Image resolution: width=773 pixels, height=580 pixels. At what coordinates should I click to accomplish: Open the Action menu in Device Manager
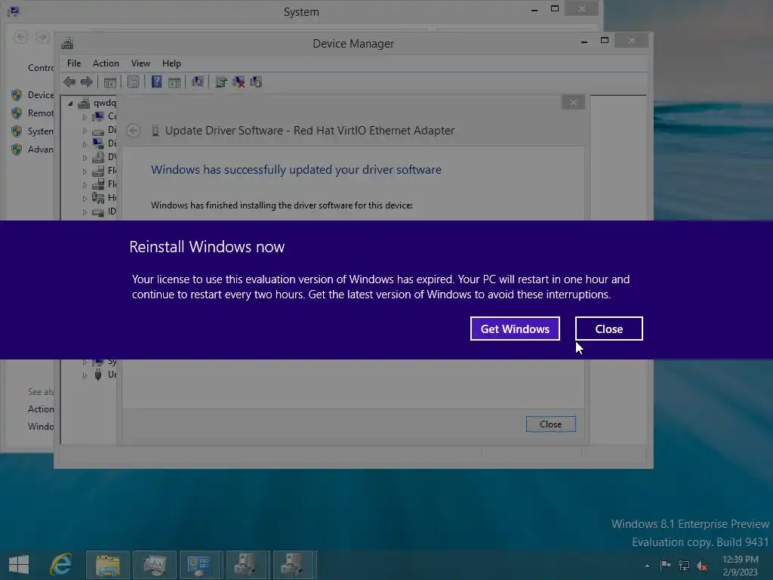[x=106, y=63]
